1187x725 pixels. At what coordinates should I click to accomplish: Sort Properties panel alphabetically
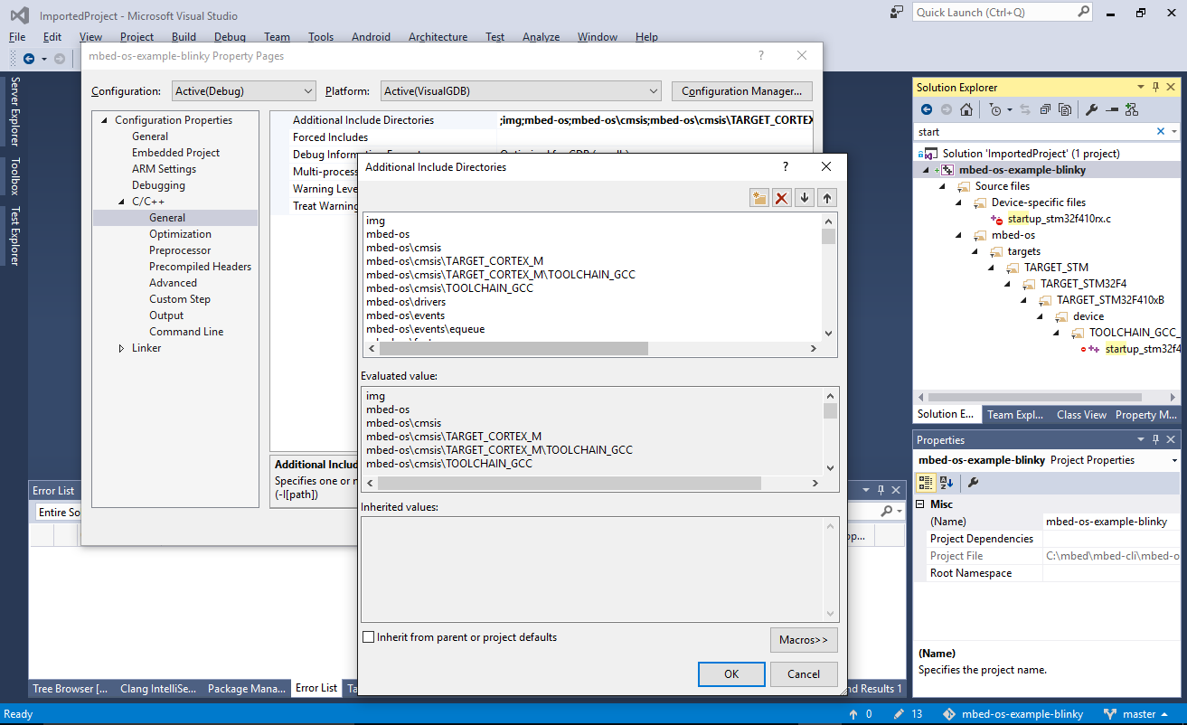(x=947, y=483)
